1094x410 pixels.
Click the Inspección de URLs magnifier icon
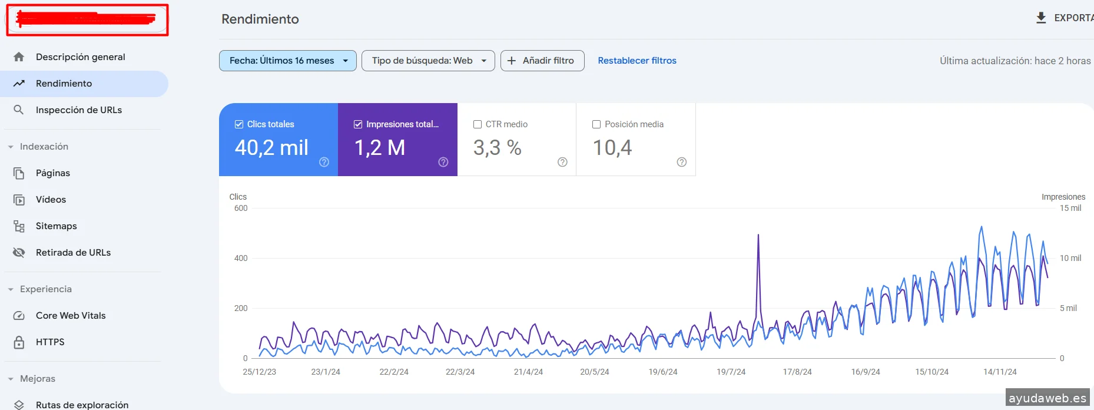tap(19, 110)
